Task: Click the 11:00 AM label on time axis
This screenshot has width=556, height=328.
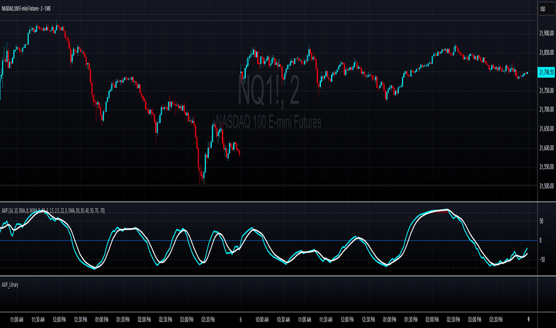Action: tap(17, 320)
